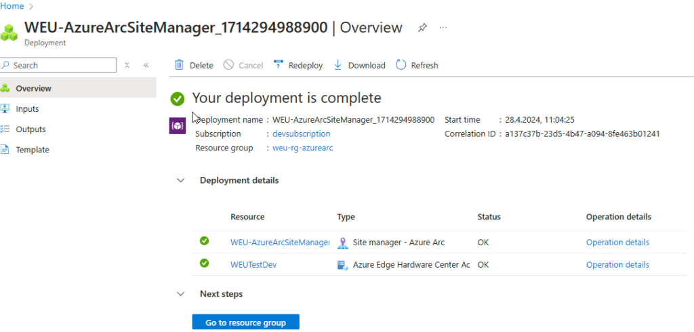694x332 pixels.
Task: Select the Start time value 28.4.2024, 11:04:25
Action: (539, 119)
